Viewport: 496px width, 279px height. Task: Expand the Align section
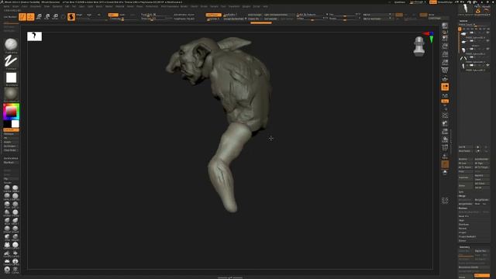[x=462, y=220]
